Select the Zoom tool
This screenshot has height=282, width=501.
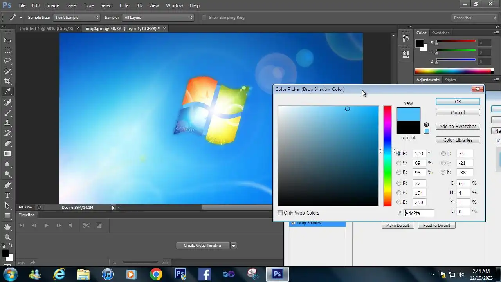click(7, 237)
